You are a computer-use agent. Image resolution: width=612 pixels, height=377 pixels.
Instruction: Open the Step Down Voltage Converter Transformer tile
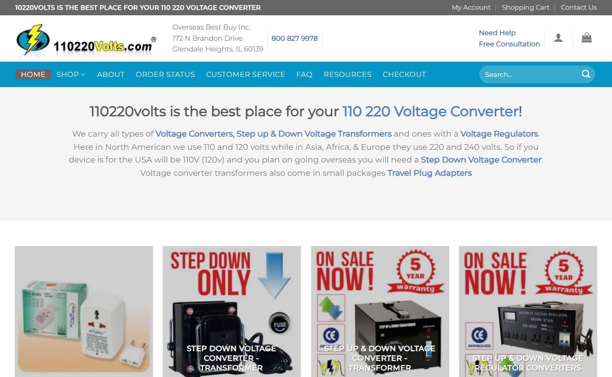pos(232,312)
